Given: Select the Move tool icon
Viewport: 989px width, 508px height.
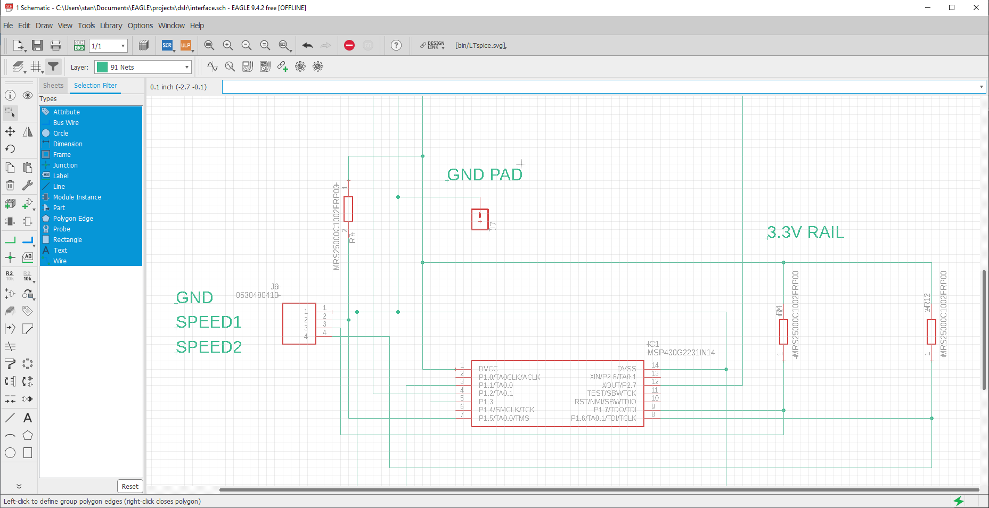Looking at the screenshot, I should 10,131.
